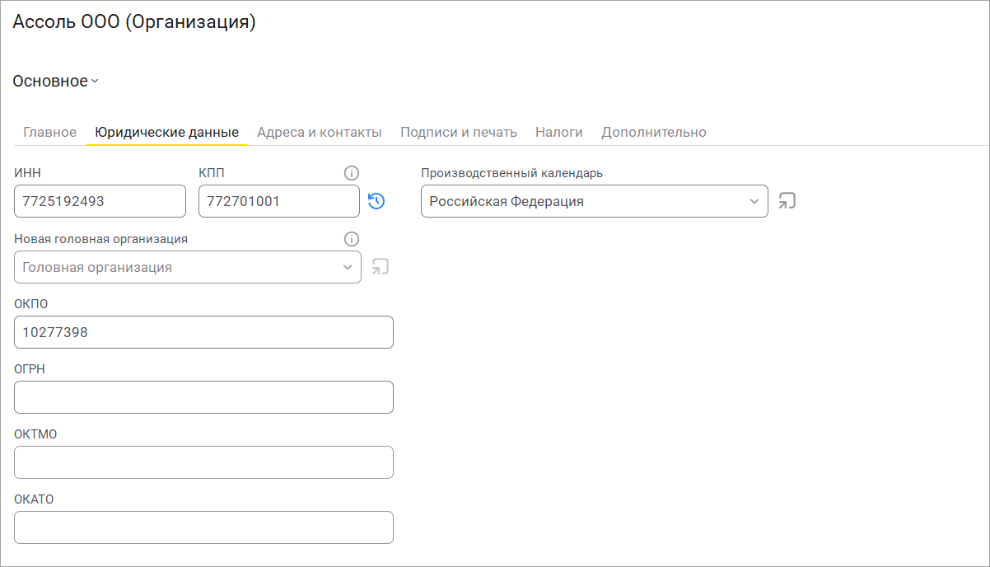990x567 pixels.
Task: Open the Производственный календарь record icon
Action: [x=787, y=201]
